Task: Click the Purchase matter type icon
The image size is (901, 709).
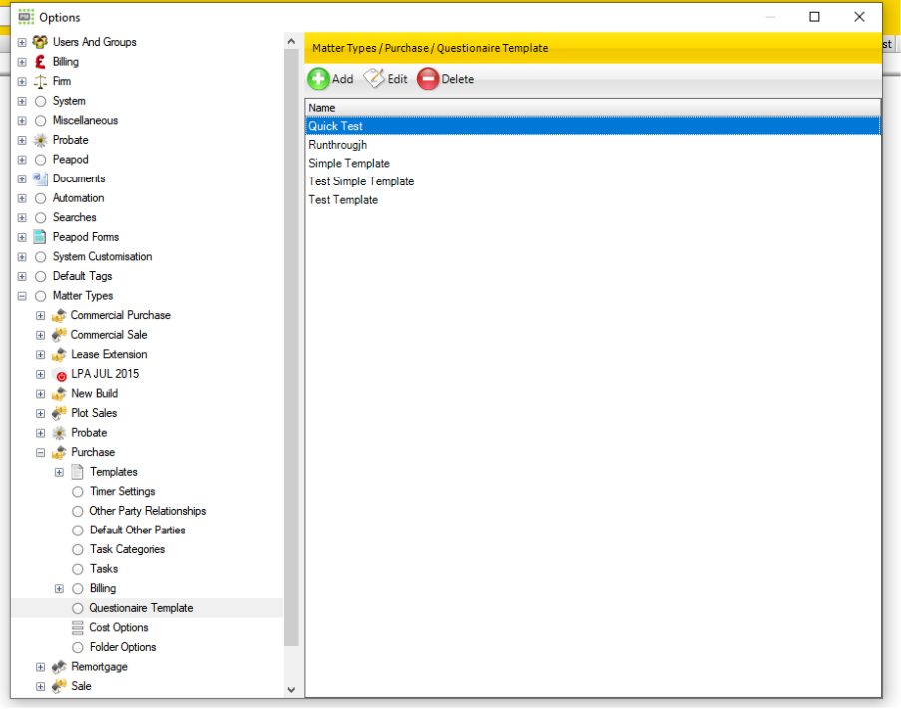Action: (x=59, y=452)
